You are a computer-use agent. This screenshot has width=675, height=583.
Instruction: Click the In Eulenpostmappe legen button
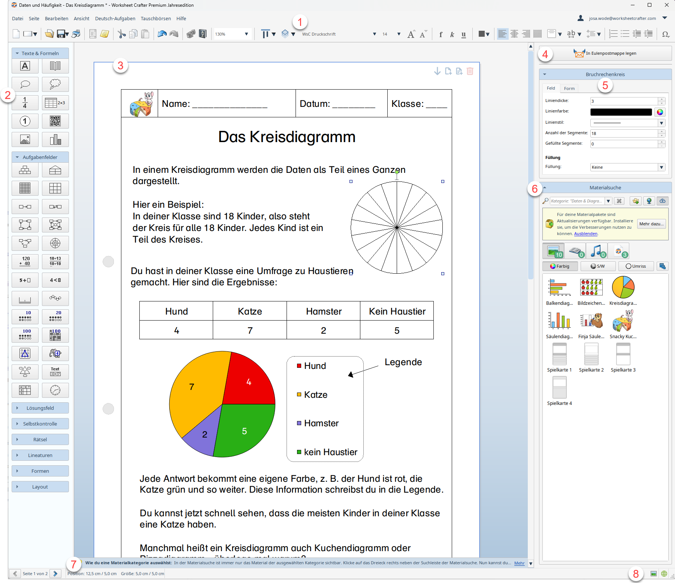pyautogui.click(x=605, y=53)
